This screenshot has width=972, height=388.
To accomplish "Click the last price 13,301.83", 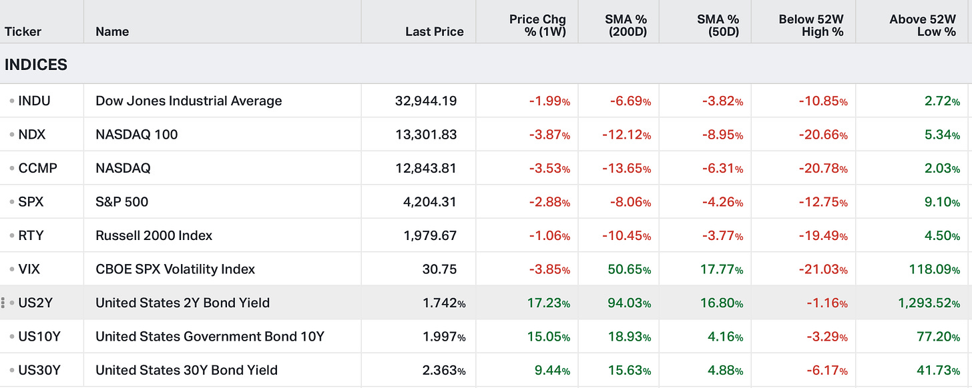I will (x=426, y=135).
